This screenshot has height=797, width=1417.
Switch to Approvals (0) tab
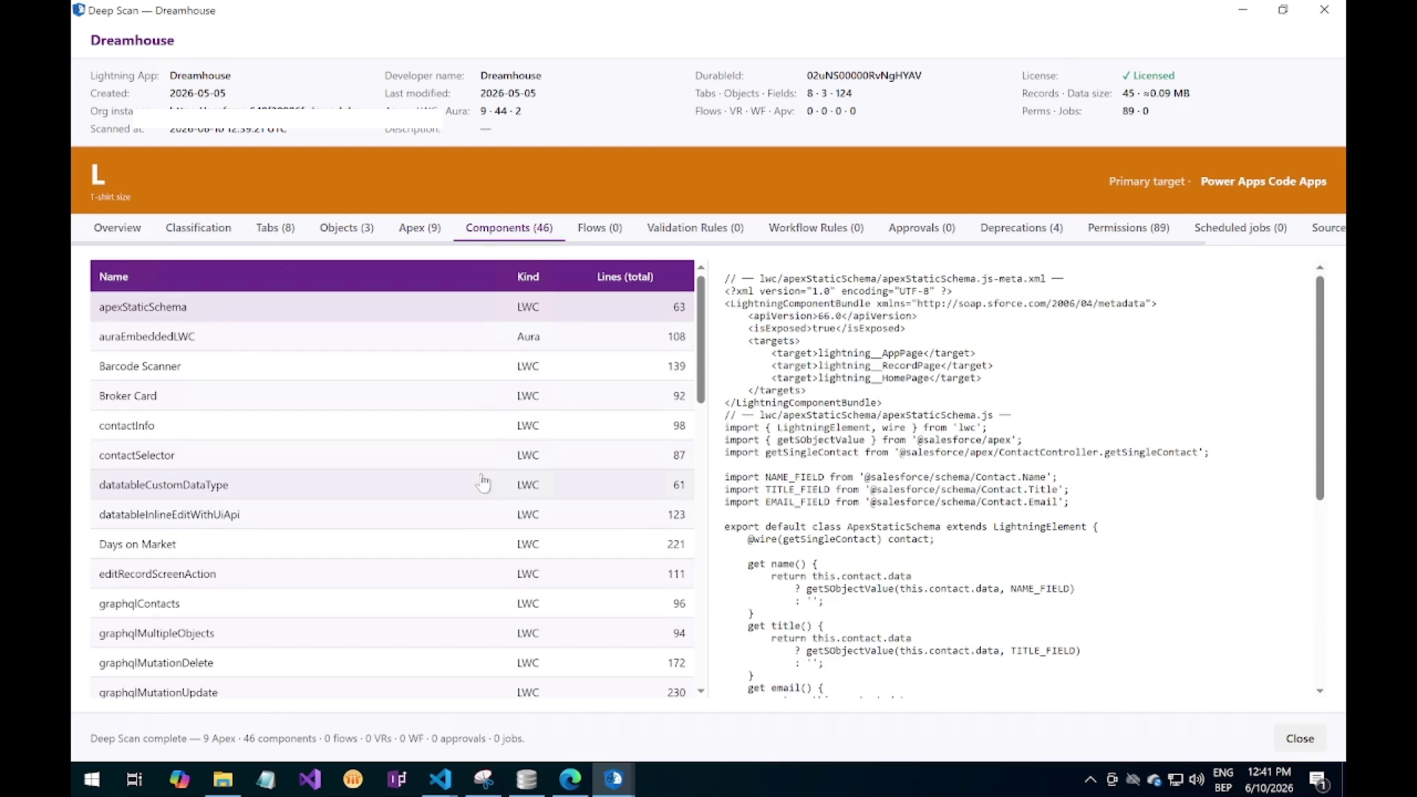tap(922, 227)
